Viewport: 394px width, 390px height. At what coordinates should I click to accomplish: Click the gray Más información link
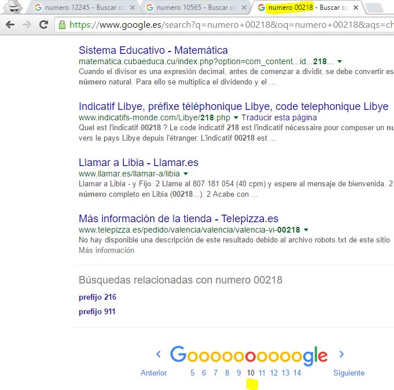click(x=106, y=251)
